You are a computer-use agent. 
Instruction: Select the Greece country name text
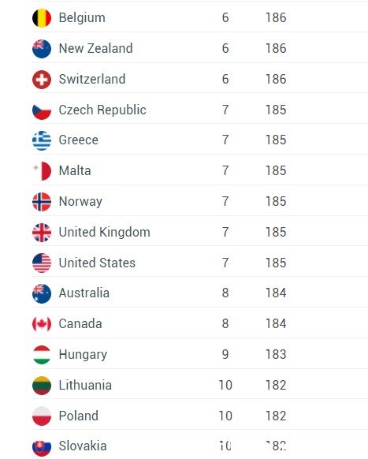point(78,140)
